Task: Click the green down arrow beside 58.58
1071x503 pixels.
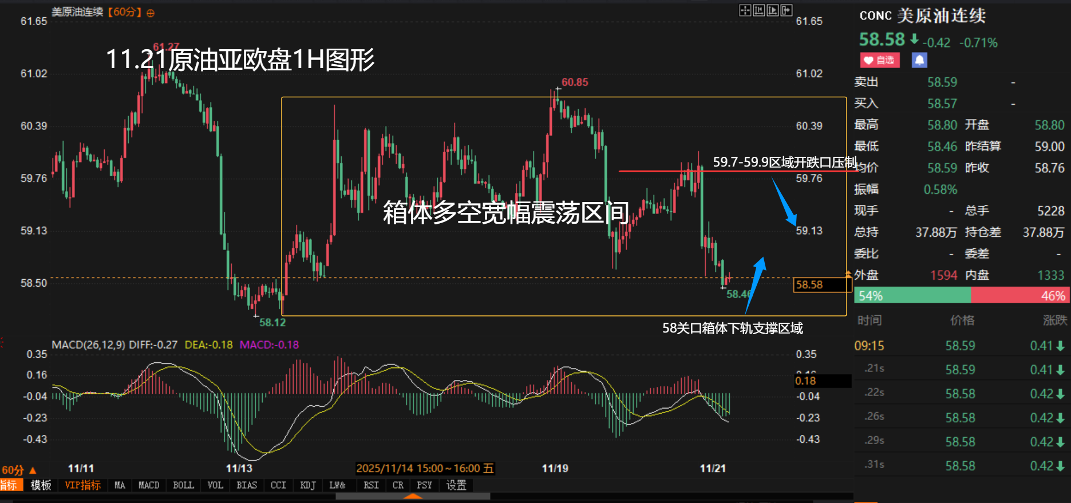Action: [x=915, y=39]
